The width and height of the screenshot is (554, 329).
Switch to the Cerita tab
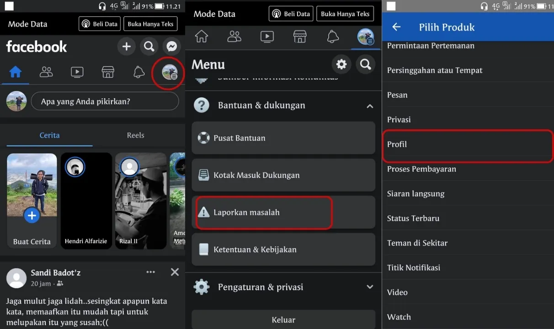point(49,135)
